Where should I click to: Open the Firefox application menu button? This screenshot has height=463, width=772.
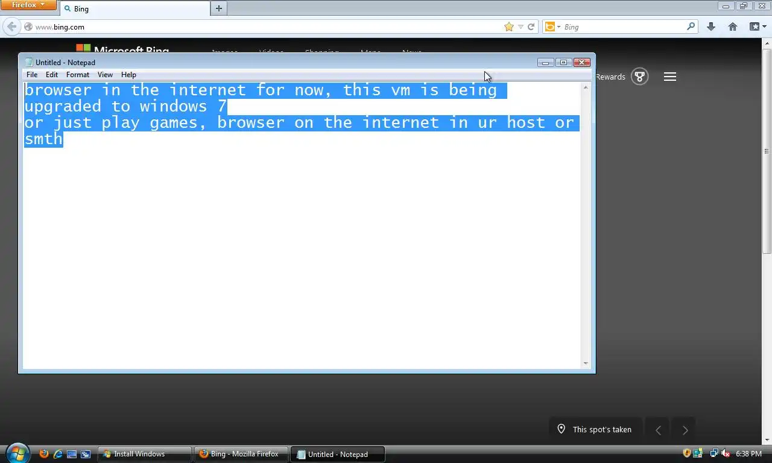click(x=28, y=5)
